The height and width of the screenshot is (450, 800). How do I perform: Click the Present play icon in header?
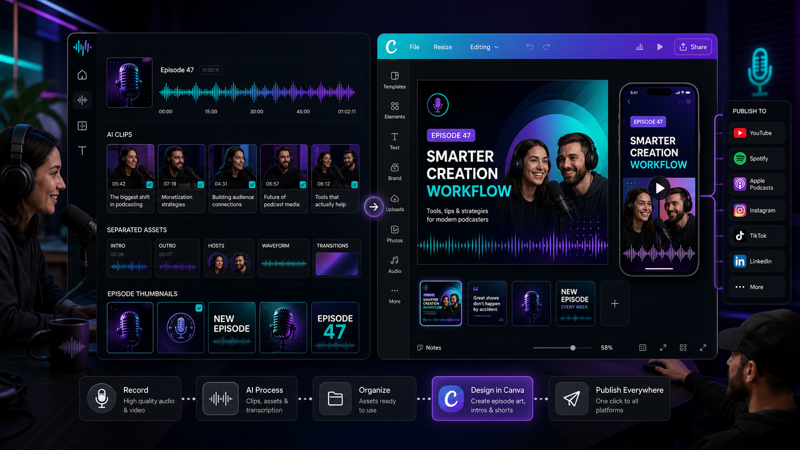click(x=660, y=47)
